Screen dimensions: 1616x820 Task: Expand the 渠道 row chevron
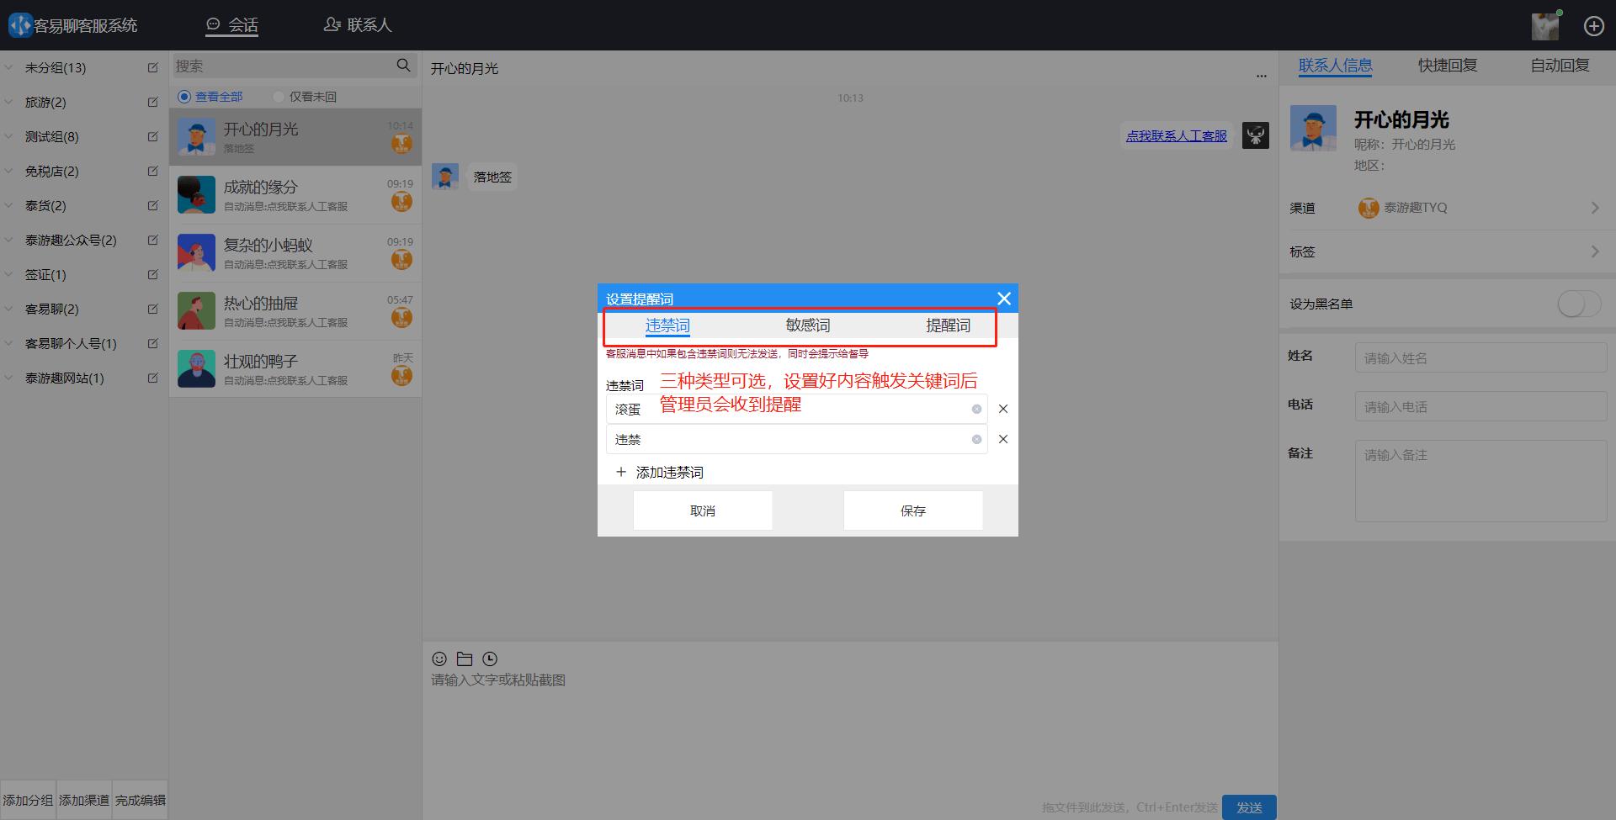coord(1595,207)
